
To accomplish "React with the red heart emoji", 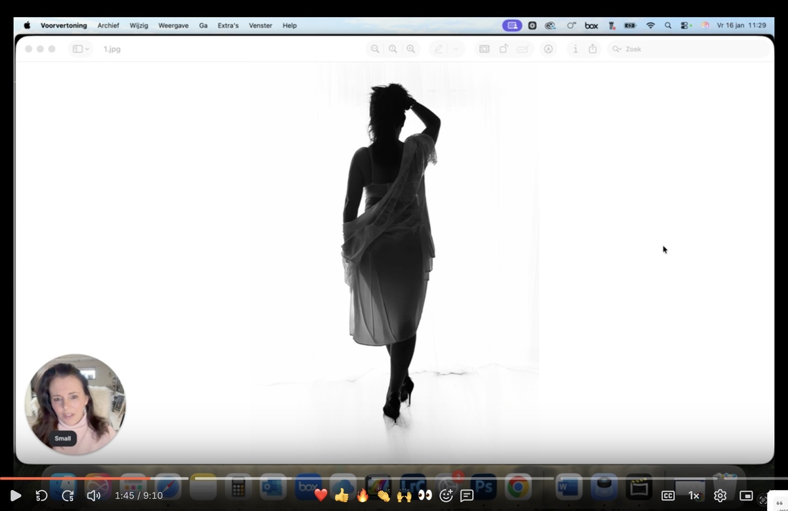I will click(320, 495).
